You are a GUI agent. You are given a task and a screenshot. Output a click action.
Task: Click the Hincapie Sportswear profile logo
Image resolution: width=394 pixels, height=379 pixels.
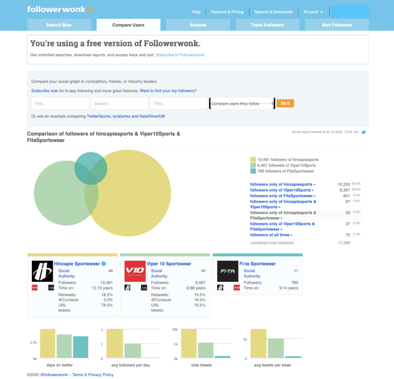(x=42, y=271)
